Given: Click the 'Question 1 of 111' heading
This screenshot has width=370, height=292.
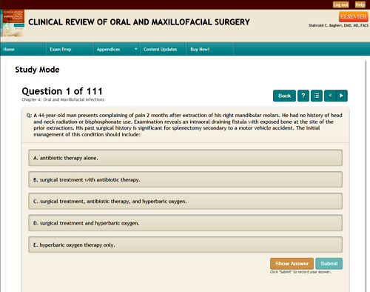Looking at the screenshot, I should 62,91.
